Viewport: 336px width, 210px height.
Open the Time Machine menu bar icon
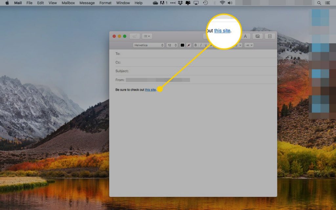point(205,3)
